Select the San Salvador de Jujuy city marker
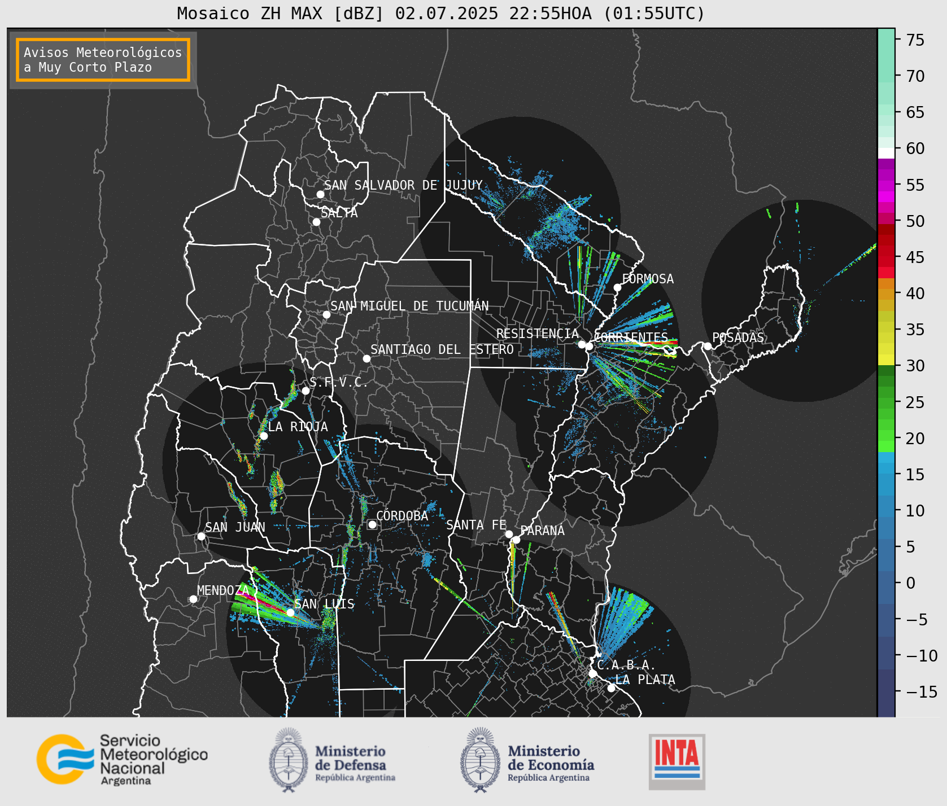This screenshot has height=806, width=947. coord(320,194)
